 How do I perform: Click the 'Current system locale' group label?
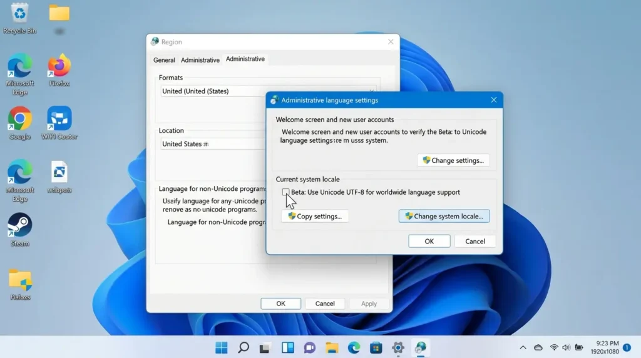pyautogui.click(x=307, y=179)
